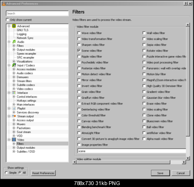Select Speex resampler entry
Screen dimensions: 194x187
tap(27, 53)
